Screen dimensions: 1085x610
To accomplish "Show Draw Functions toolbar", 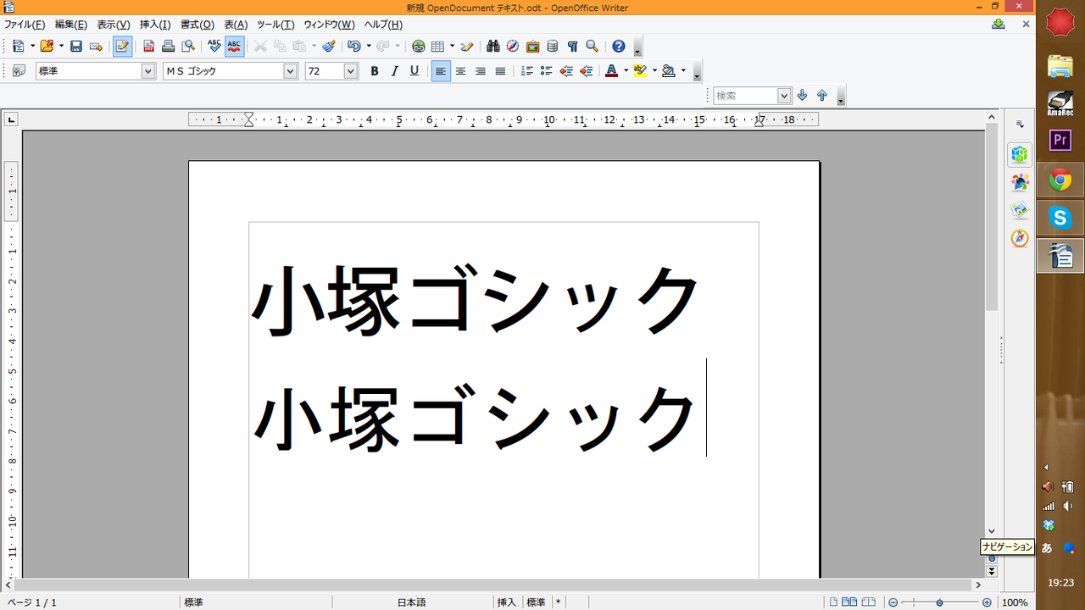I will click(x=466, y=47).
